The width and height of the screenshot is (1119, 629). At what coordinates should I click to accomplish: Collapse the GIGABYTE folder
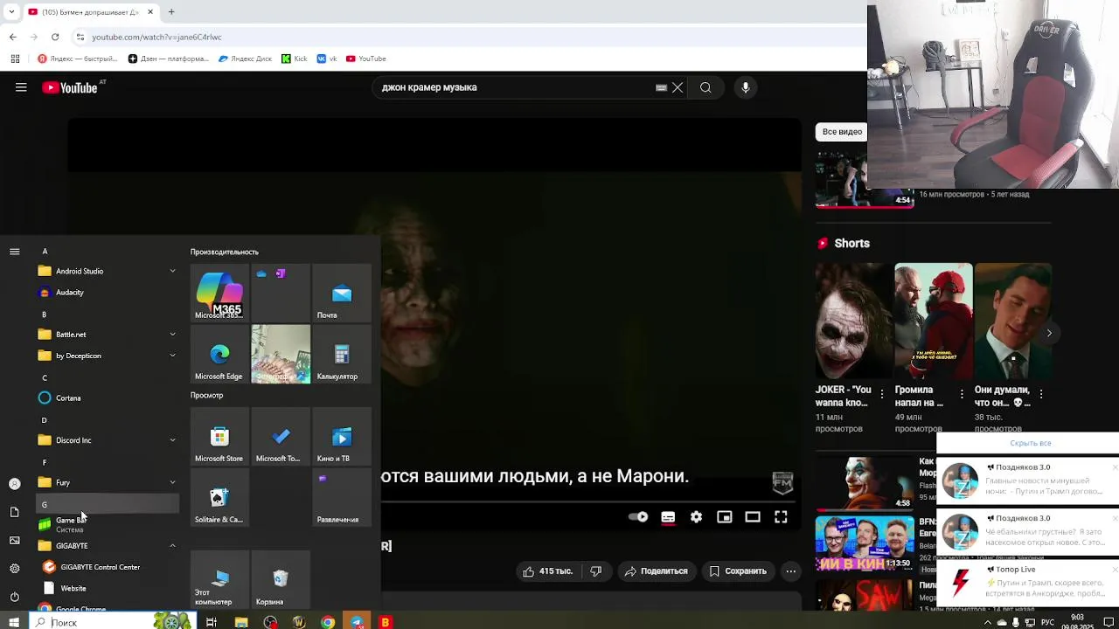click(x=108, y=545)
